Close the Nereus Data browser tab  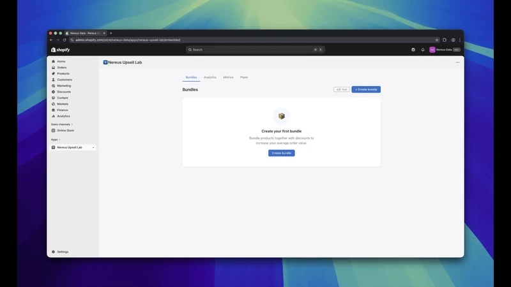click(x=104, y=33)
